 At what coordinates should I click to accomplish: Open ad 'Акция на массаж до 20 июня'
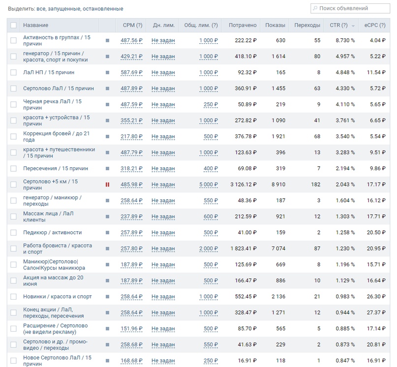(53, 280)
